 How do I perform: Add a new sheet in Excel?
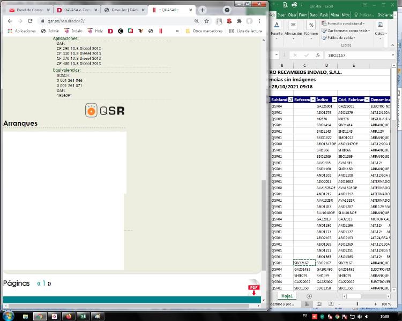pyautogui.click(x=309, y=296)
